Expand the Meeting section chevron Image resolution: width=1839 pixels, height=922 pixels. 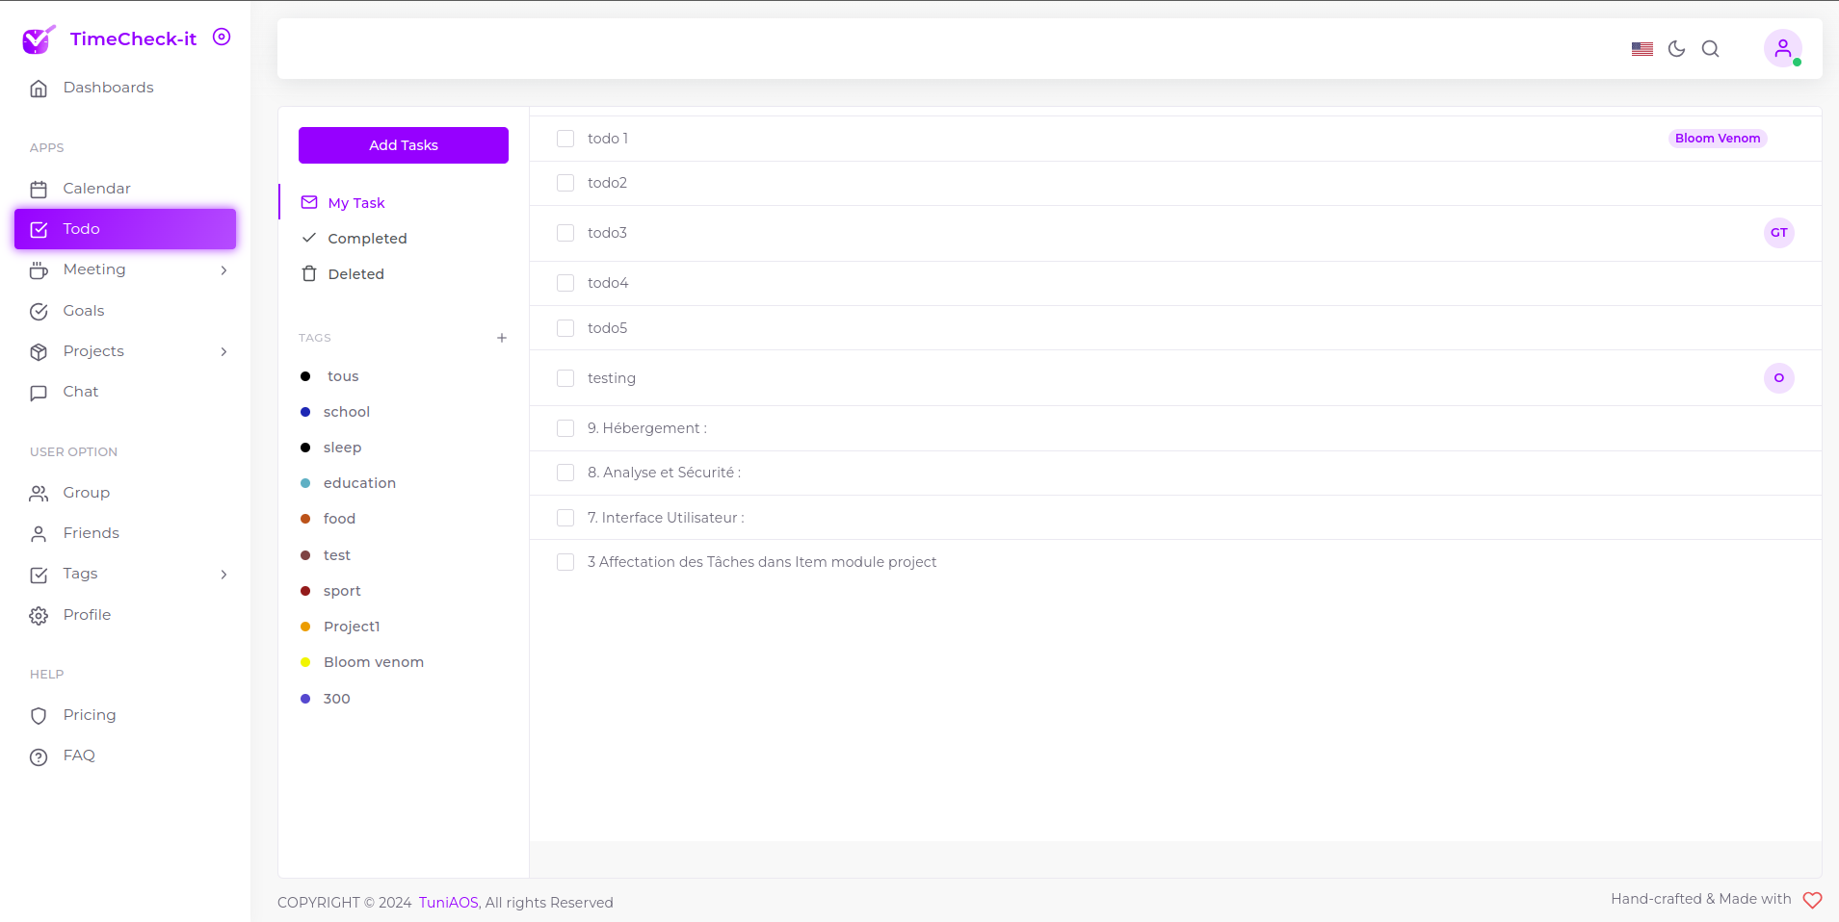[x=223, y=270]
